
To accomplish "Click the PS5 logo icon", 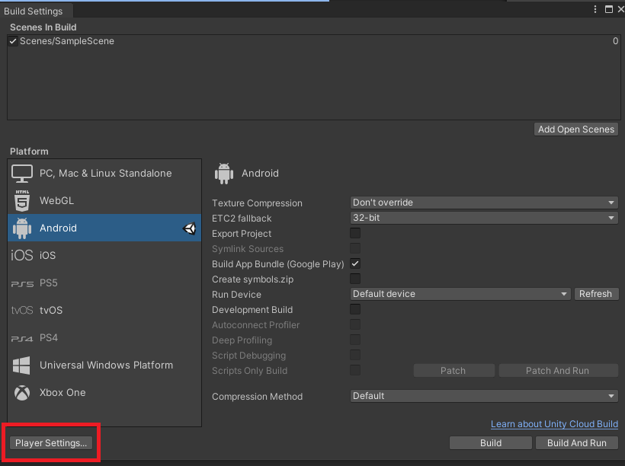I will [x=22, y=283].
